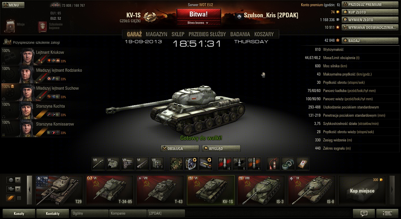
Task: Switch to the BADANIA tab
Action: pos(240,34)
